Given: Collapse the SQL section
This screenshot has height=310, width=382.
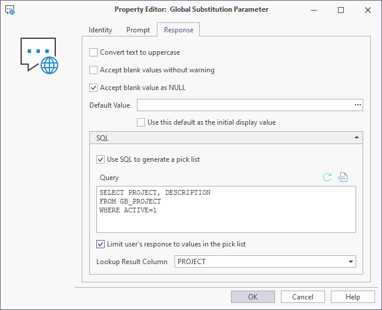Looking at the screenshot, I should tap(357, 138).
